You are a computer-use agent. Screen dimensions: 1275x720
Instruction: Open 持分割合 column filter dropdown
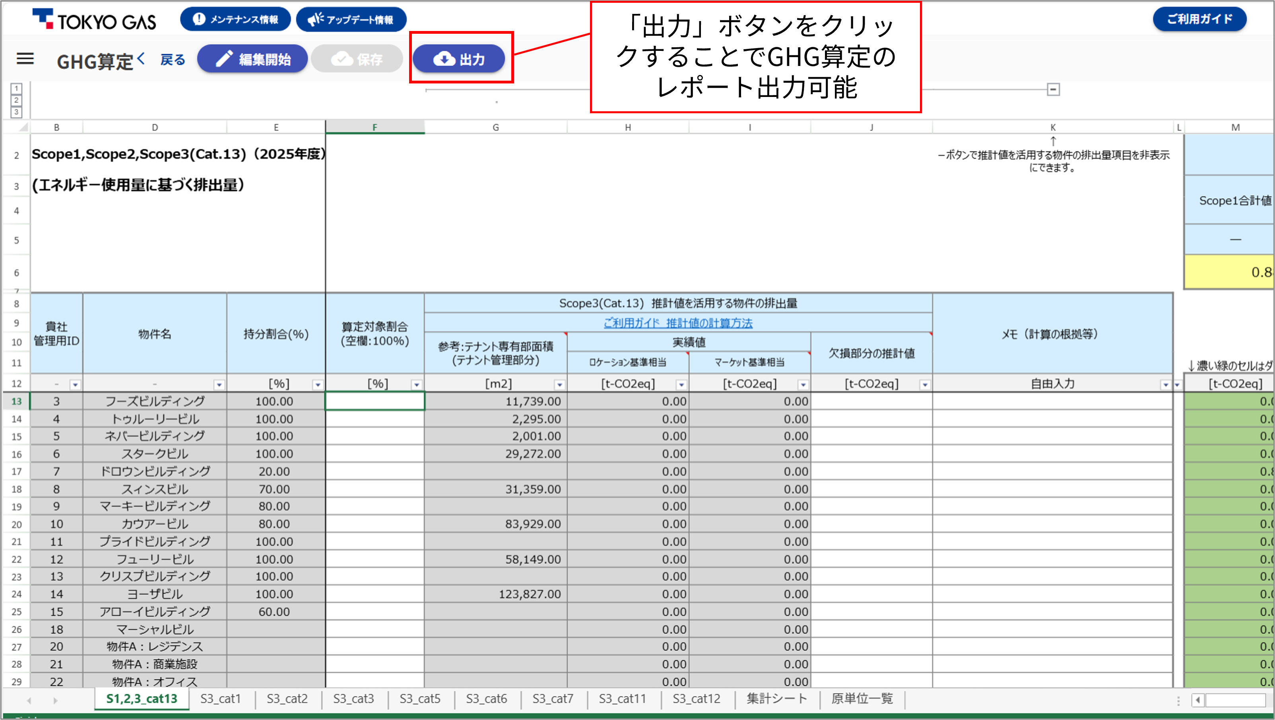pos(318,385)
